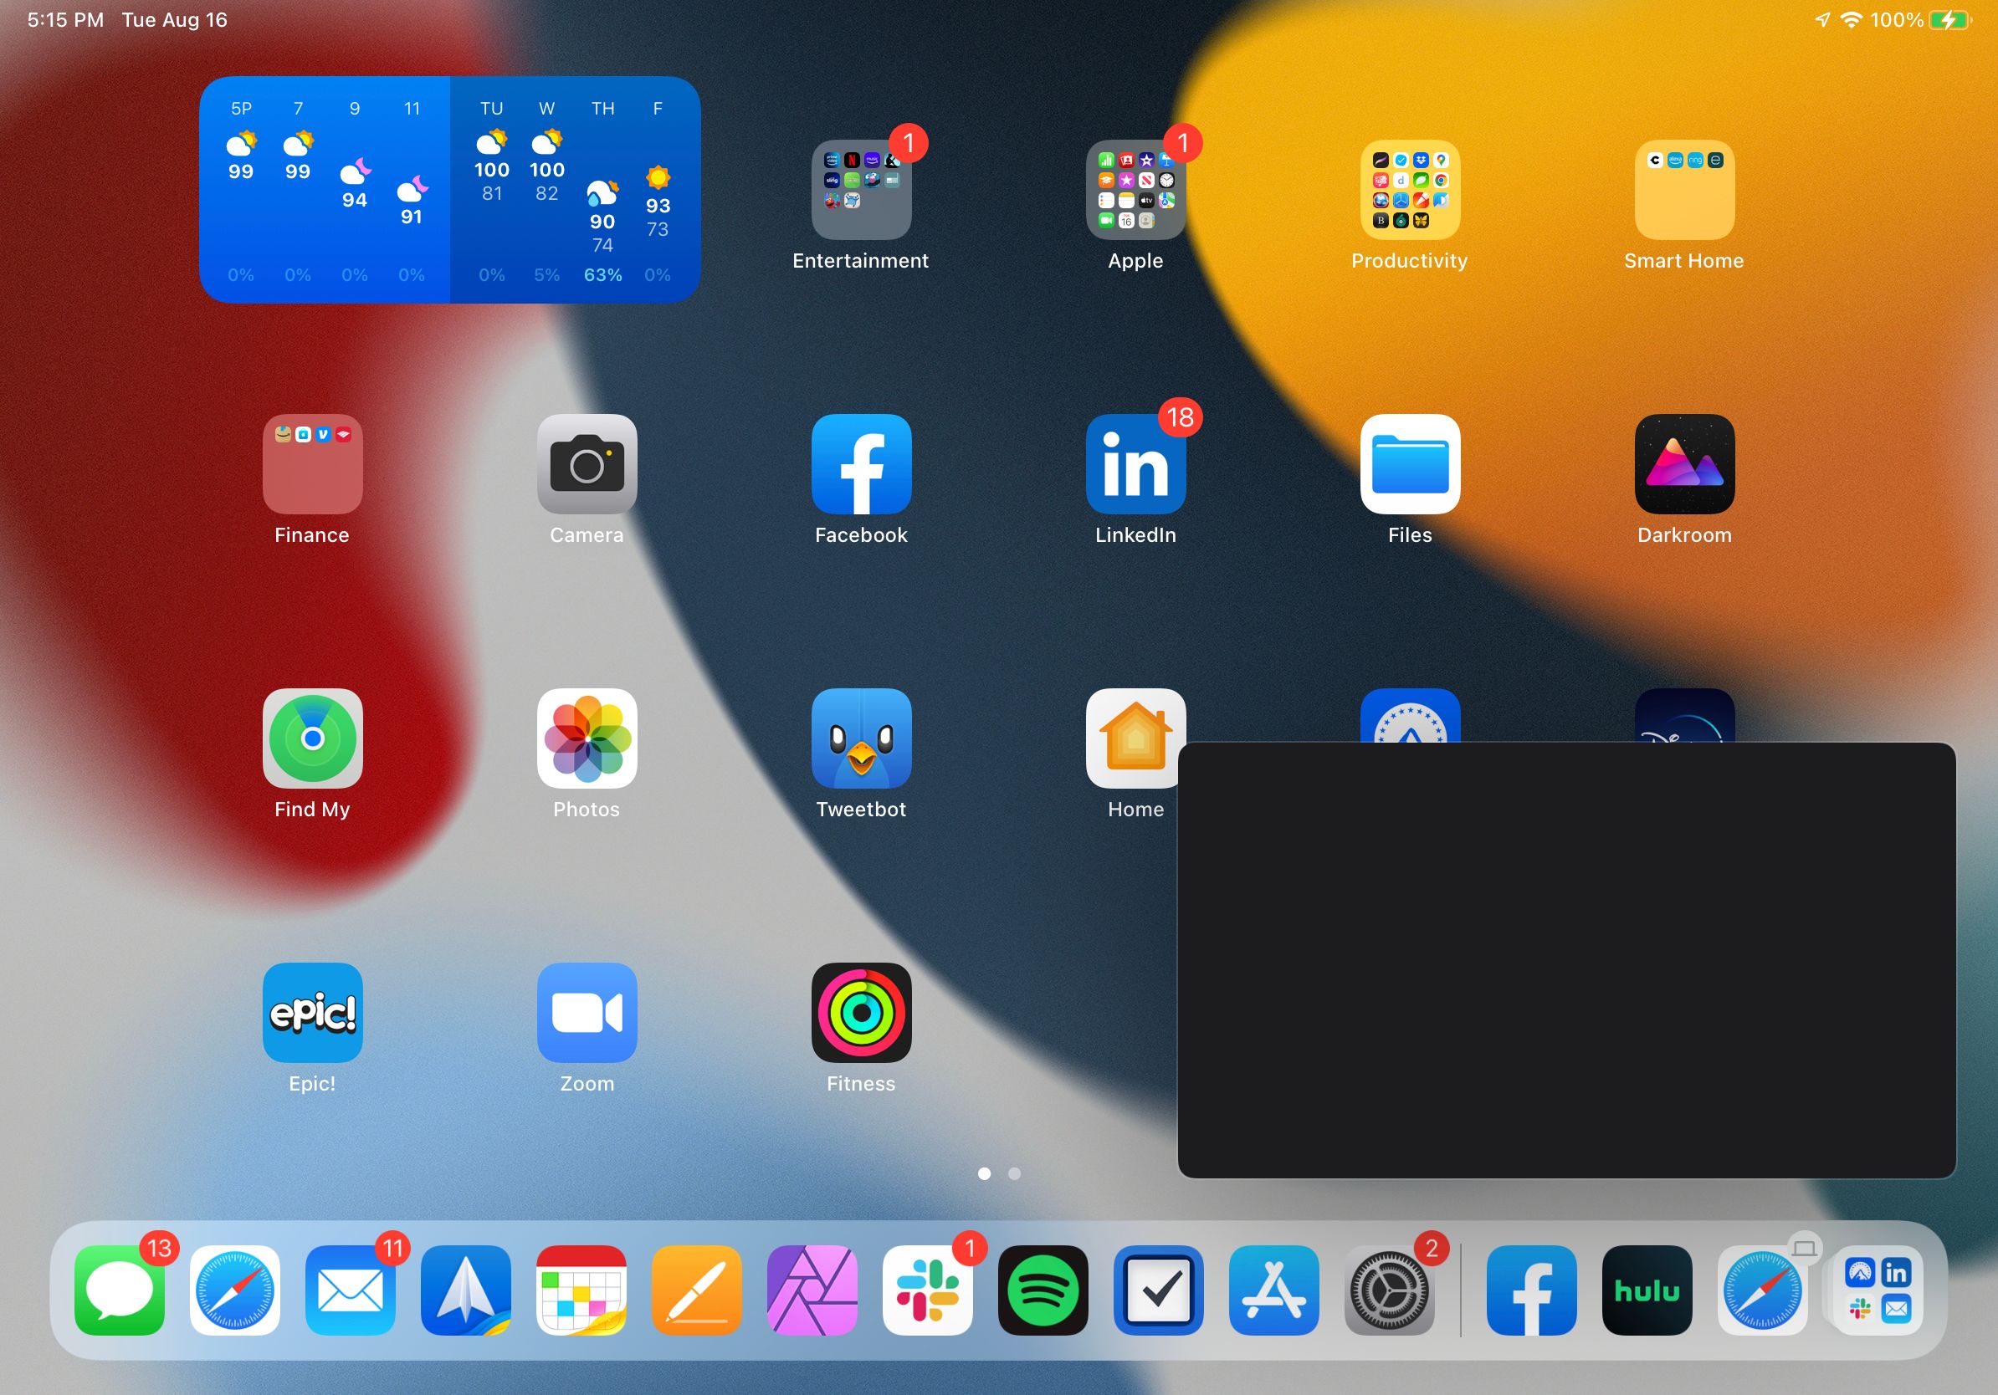Go to second home screen page dot
The height and width of the screenshot is (1395, 1998).
coord(1015,1173)
